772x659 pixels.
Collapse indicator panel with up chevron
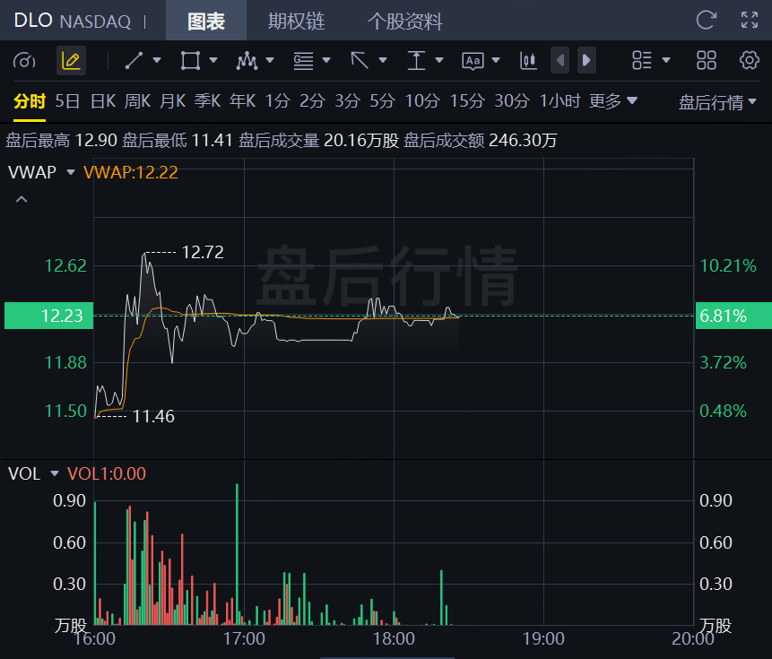[x=22, y=199]
